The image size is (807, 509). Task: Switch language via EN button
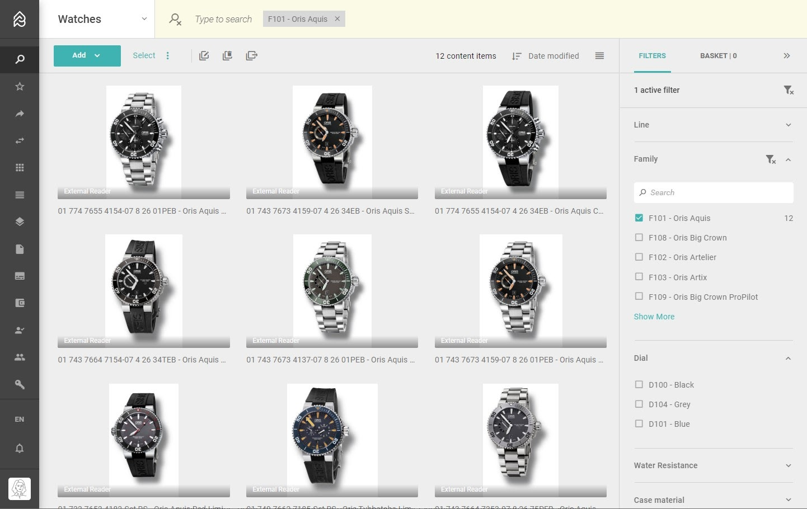[20, 419]
